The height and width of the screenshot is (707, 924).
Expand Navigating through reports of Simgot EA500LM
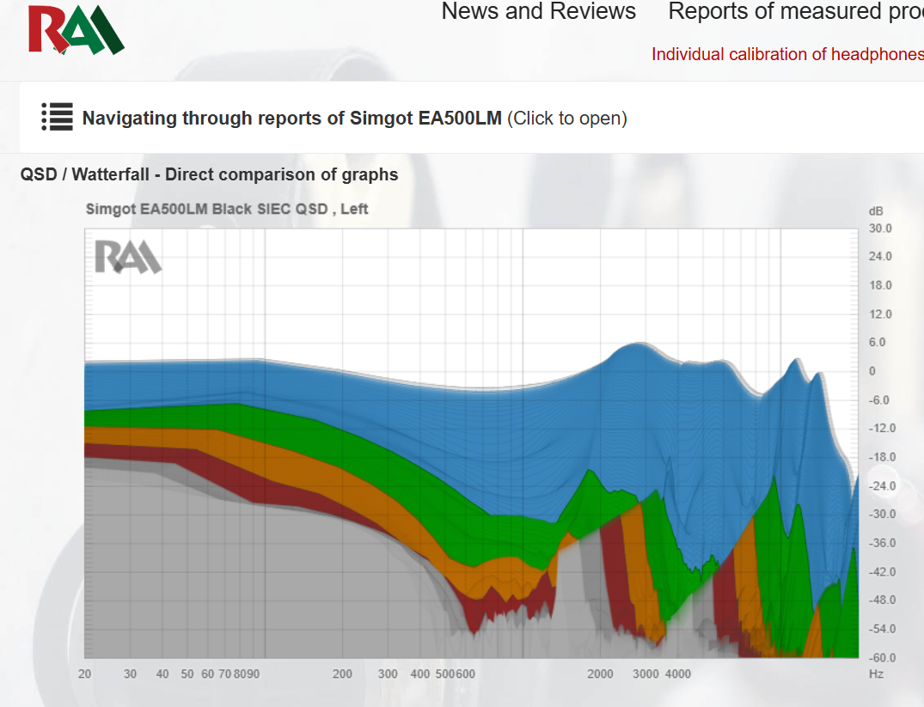coord(354,118)
